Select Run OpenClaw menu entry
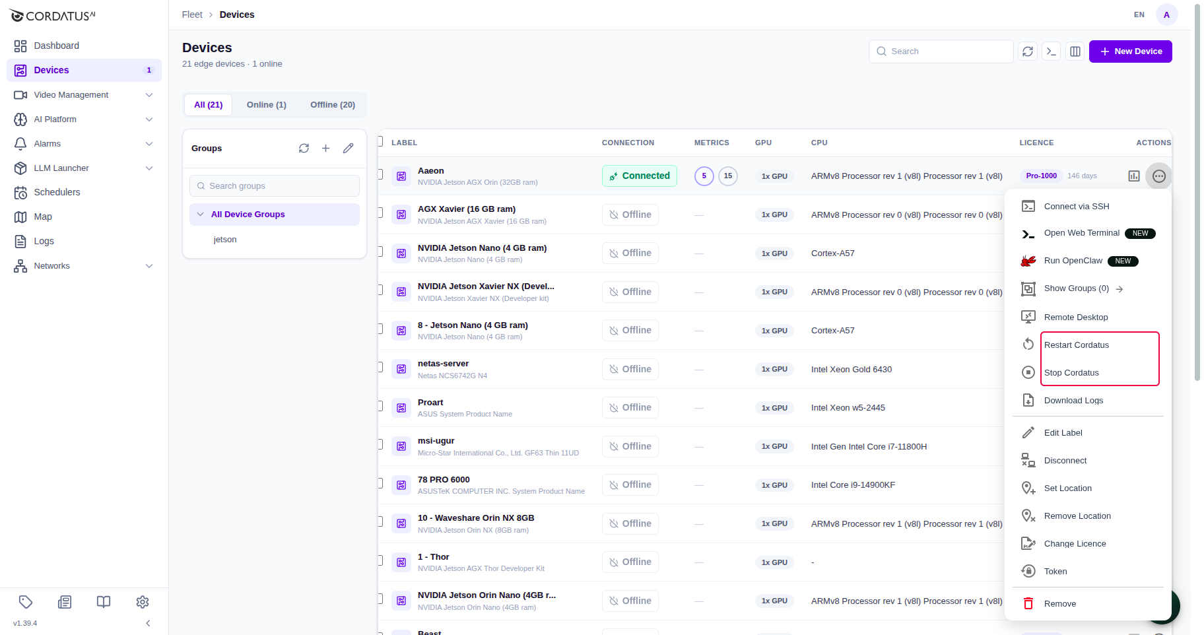 1088,261
